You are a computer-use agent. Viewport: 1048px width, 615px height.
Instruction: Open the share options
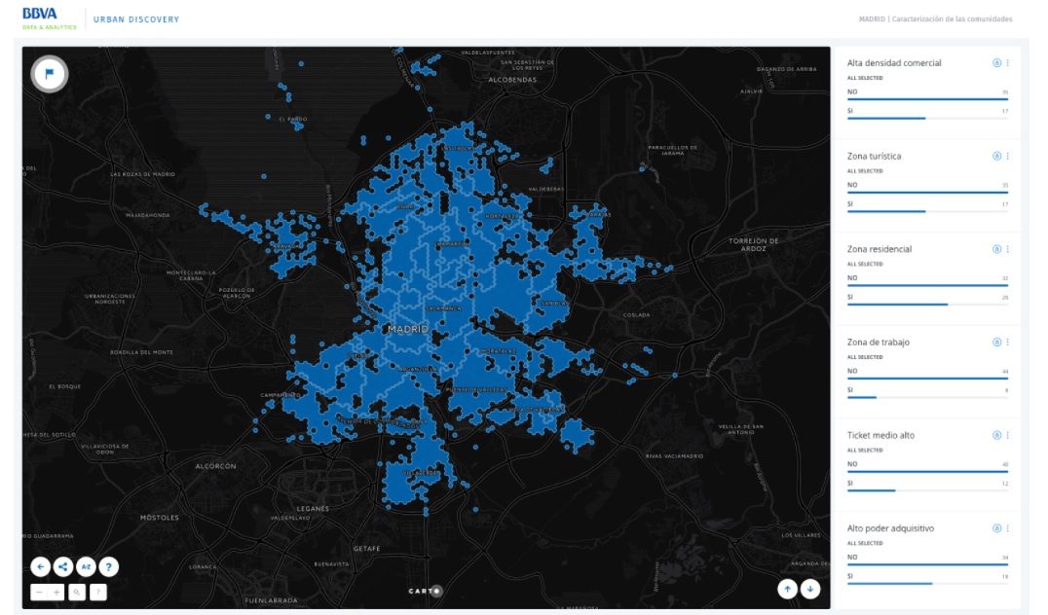tap(62, 566)
